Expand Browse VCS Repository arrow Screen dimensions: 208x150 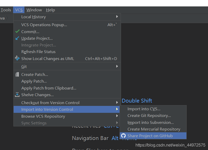[117, 116]
